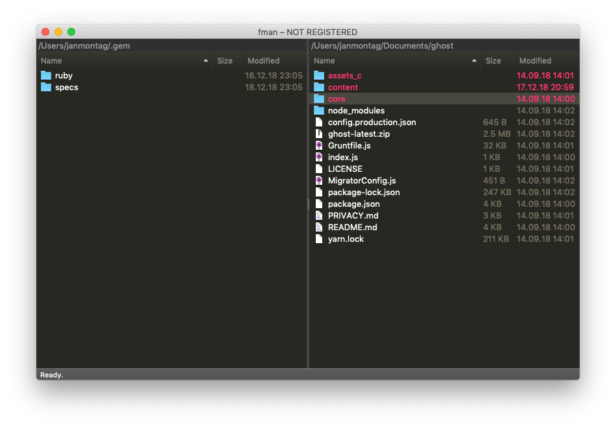Open the specs folder icon
The image size is (616, 428).
point(46,87)
